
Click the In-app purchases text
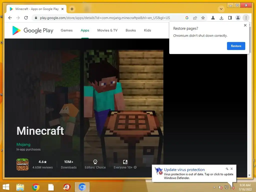28,149
